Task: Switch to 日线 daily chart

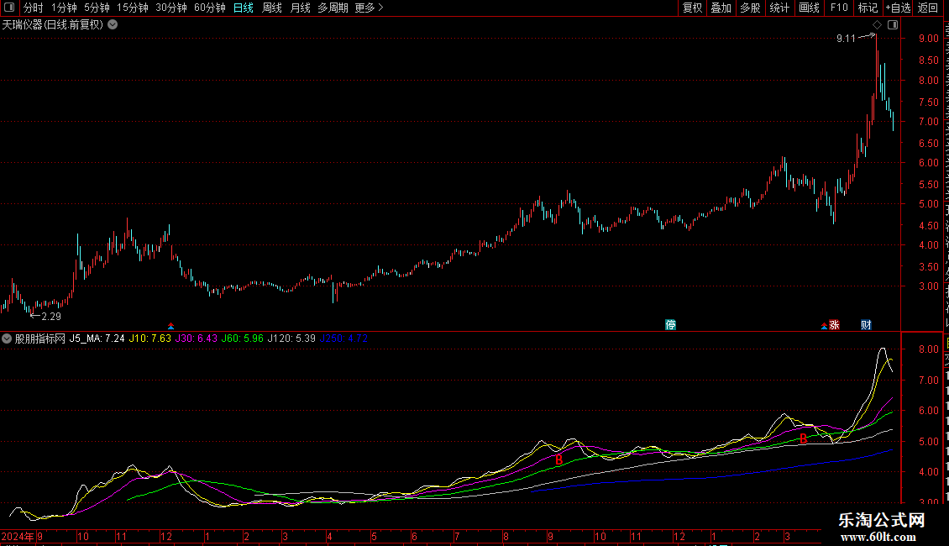Action: click(244, 8)
